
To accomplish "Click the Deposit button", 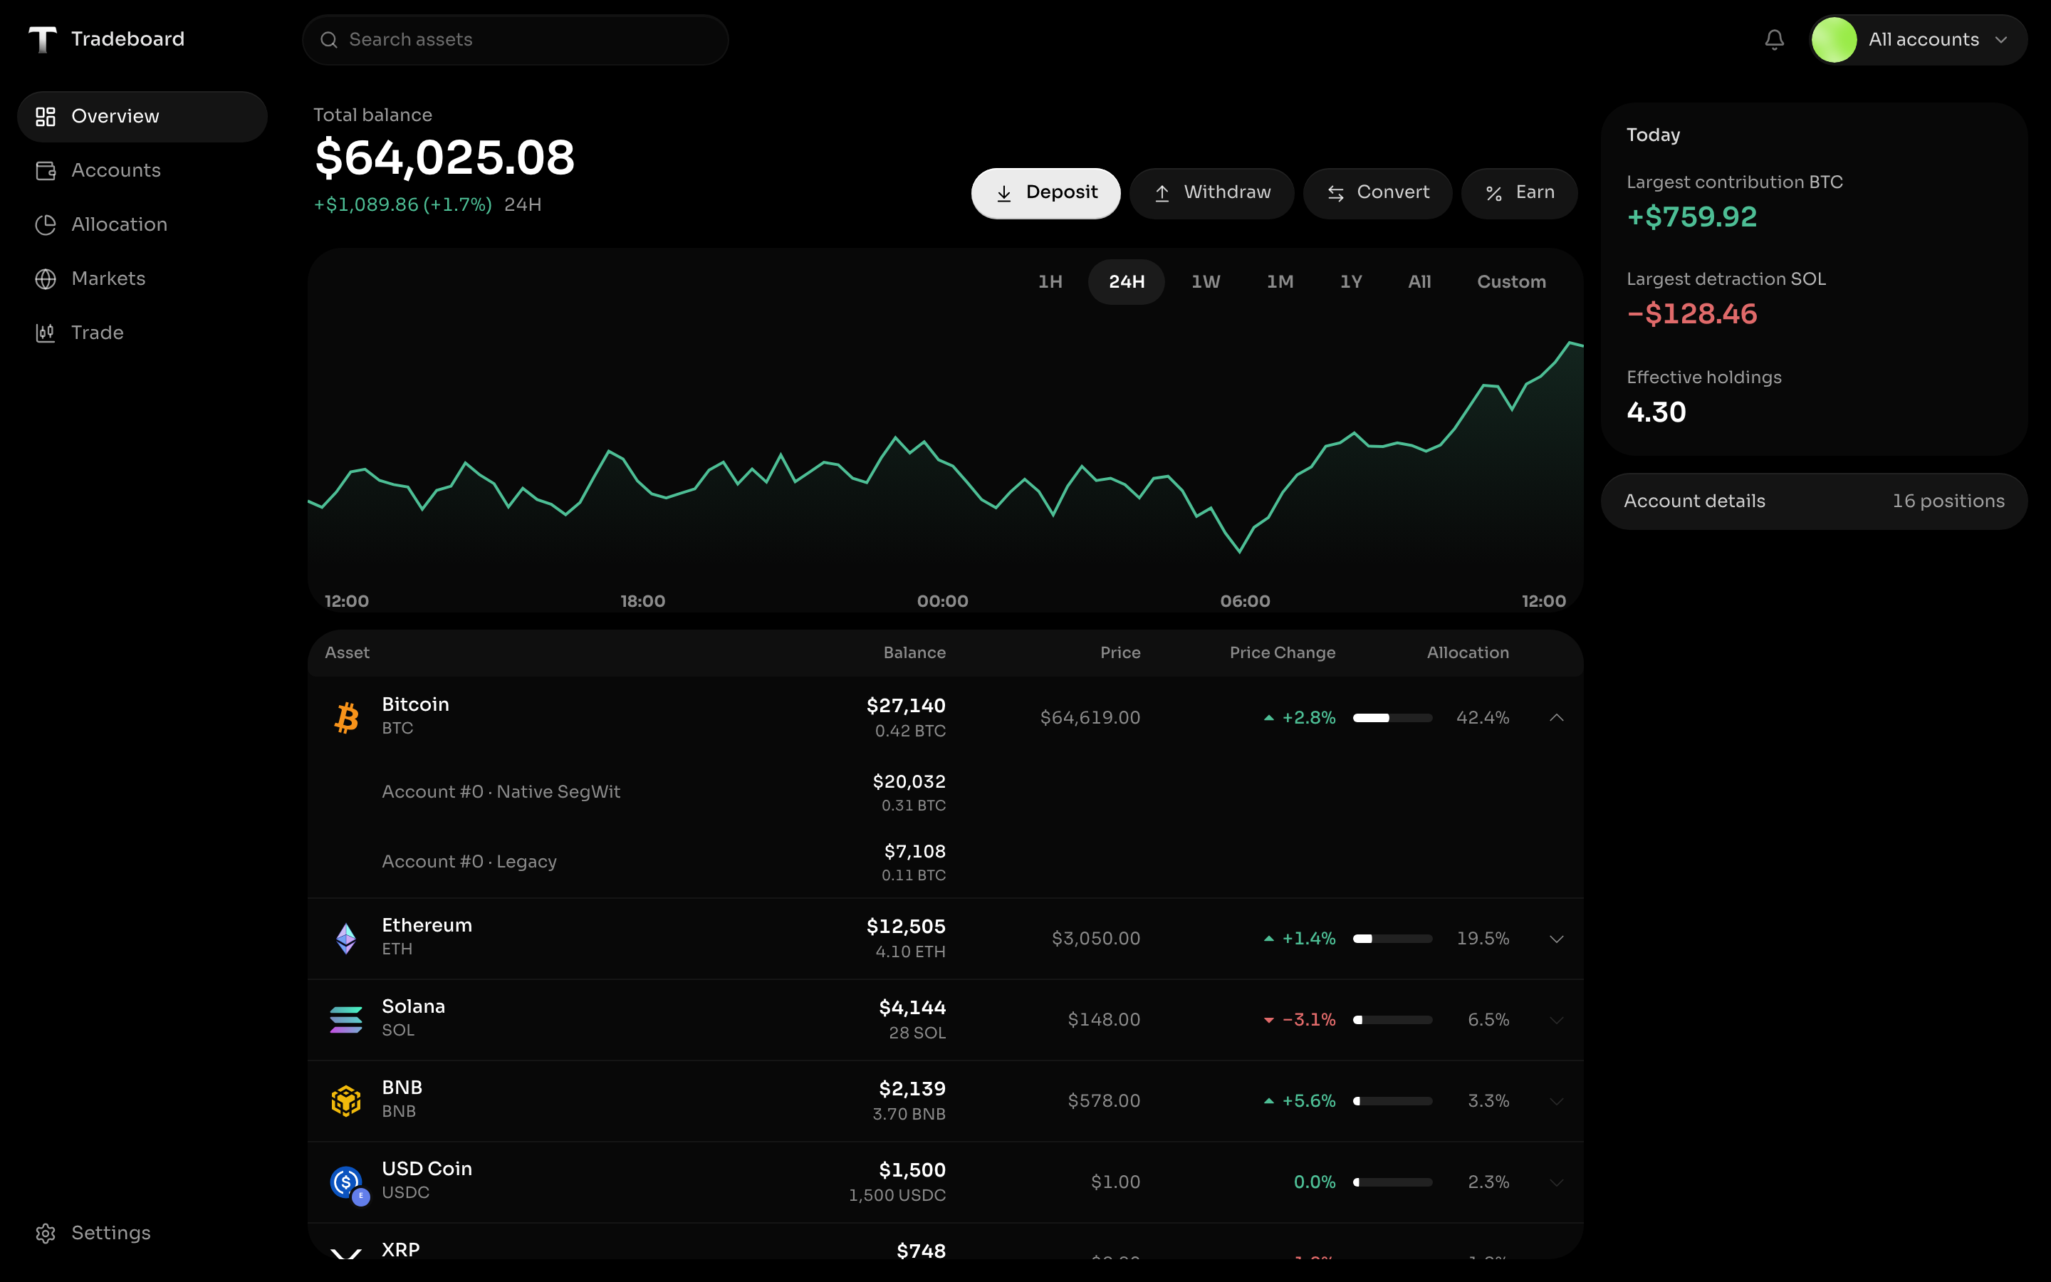I will click(1045, 193).
